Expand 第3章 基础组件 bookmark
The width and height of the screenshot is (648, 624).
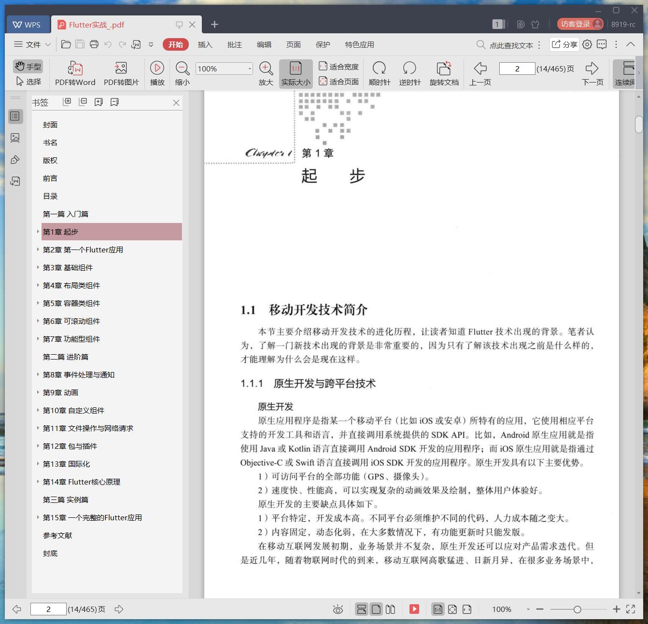38,267
